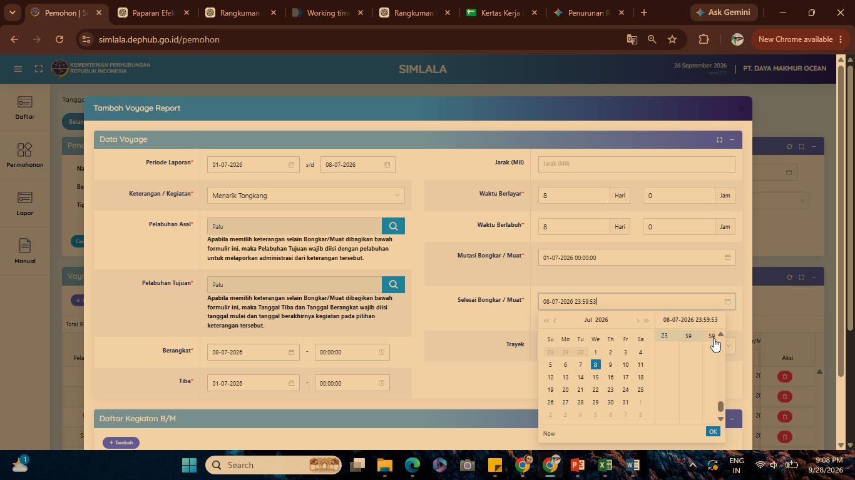
Task: Search Pelabuhan Asal with magnifier button
Action: pyautogui.click(x=393, y=226)
